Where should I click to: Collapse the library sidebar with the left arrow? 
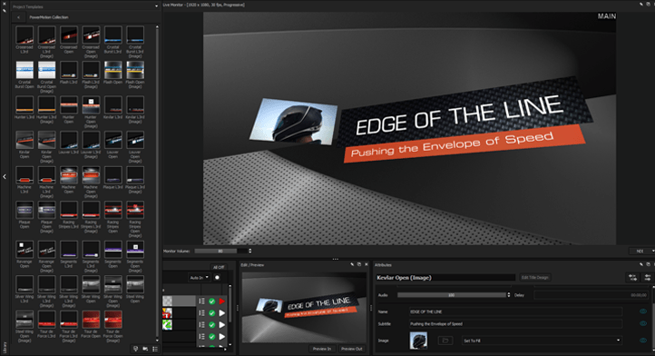(x=5, y=176)
